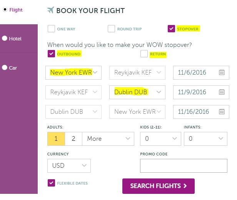This screenshot has width=237, height=200.
Task: Uncheck the Flexible Dates checkbox
Action: (51, 183)
